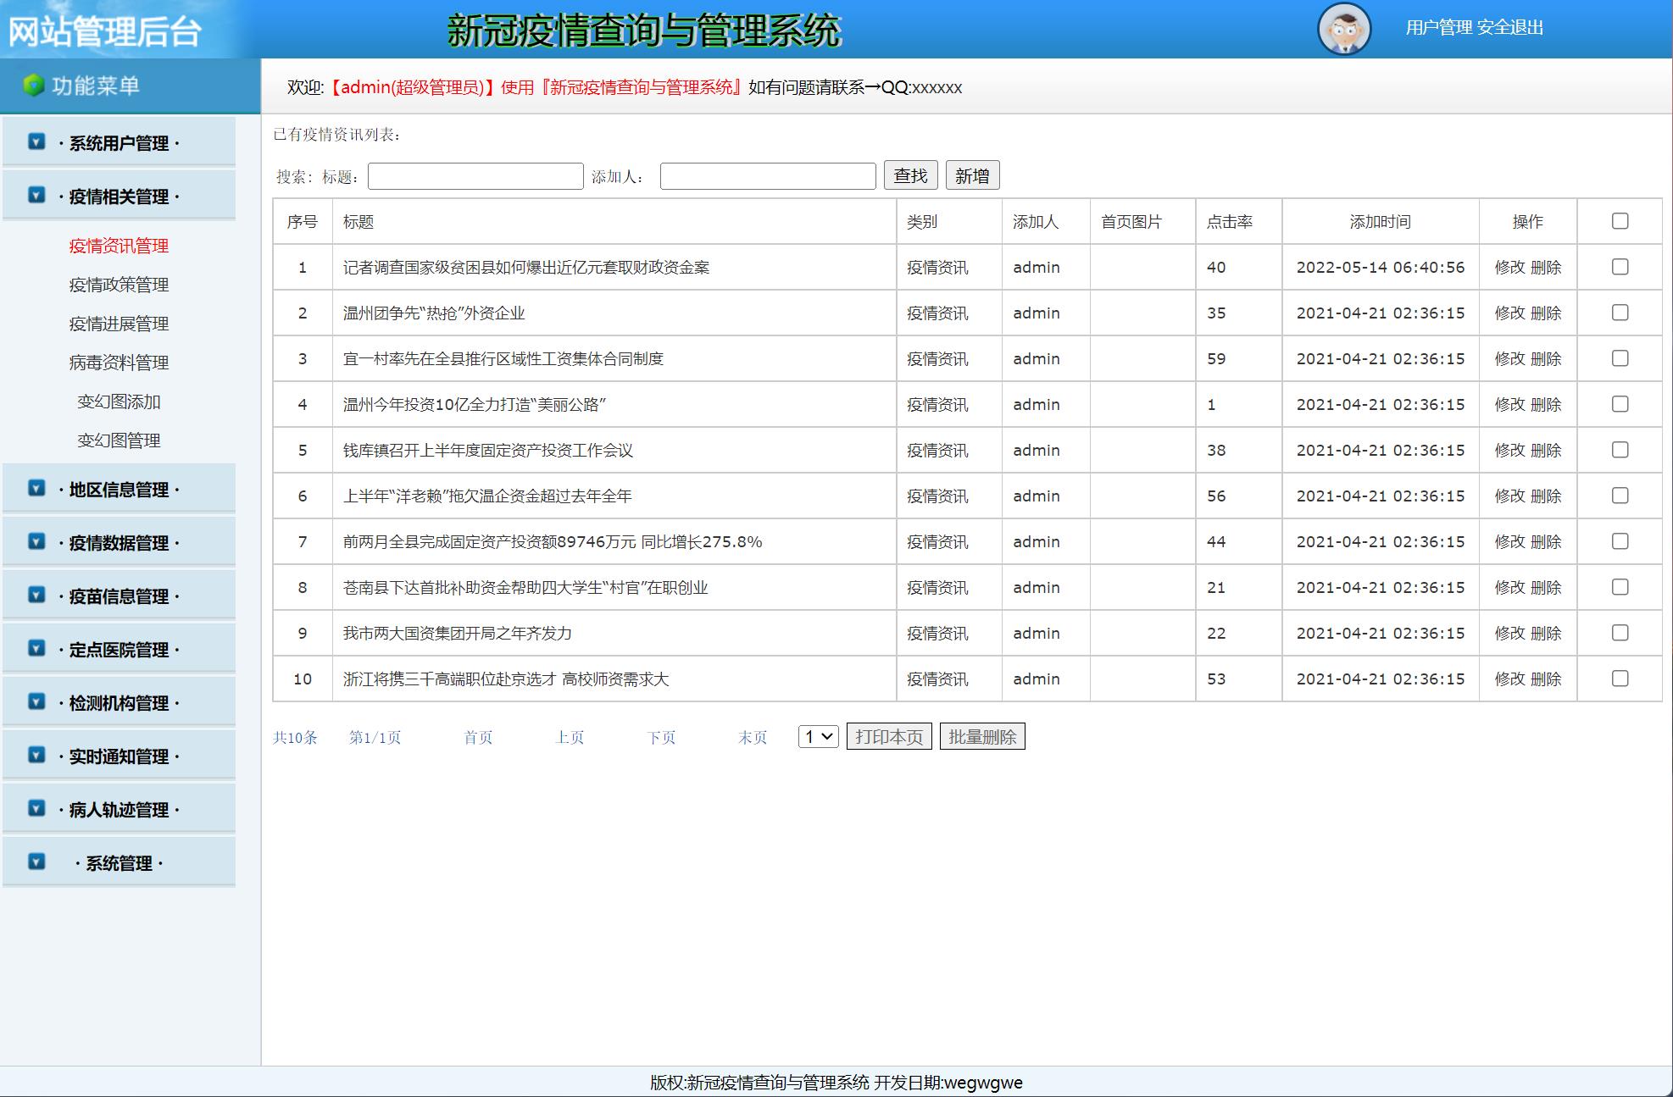The width and height of the screenshot is (1673, 1097).
Task: Click the blue arrow icon next to 系统用户管理
Action: pos(35,143)
